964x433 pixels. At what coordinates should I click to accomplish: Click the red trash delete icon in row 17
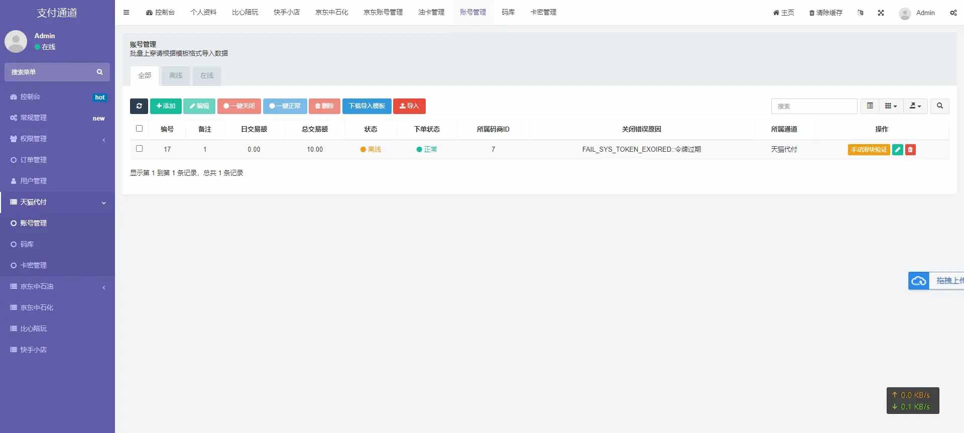[910, 150]
